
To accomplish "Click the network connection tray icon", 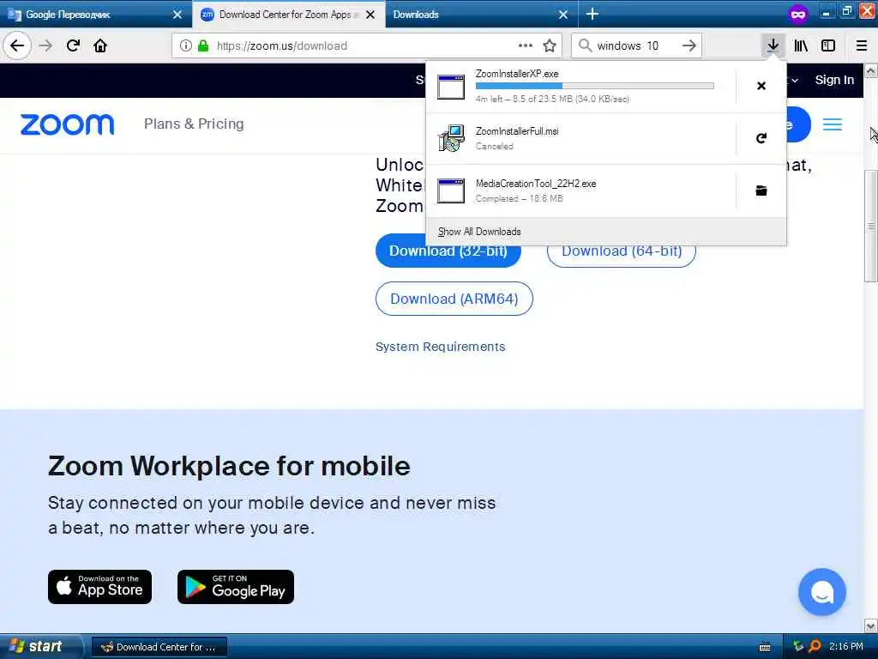I will tap(798, 646).
